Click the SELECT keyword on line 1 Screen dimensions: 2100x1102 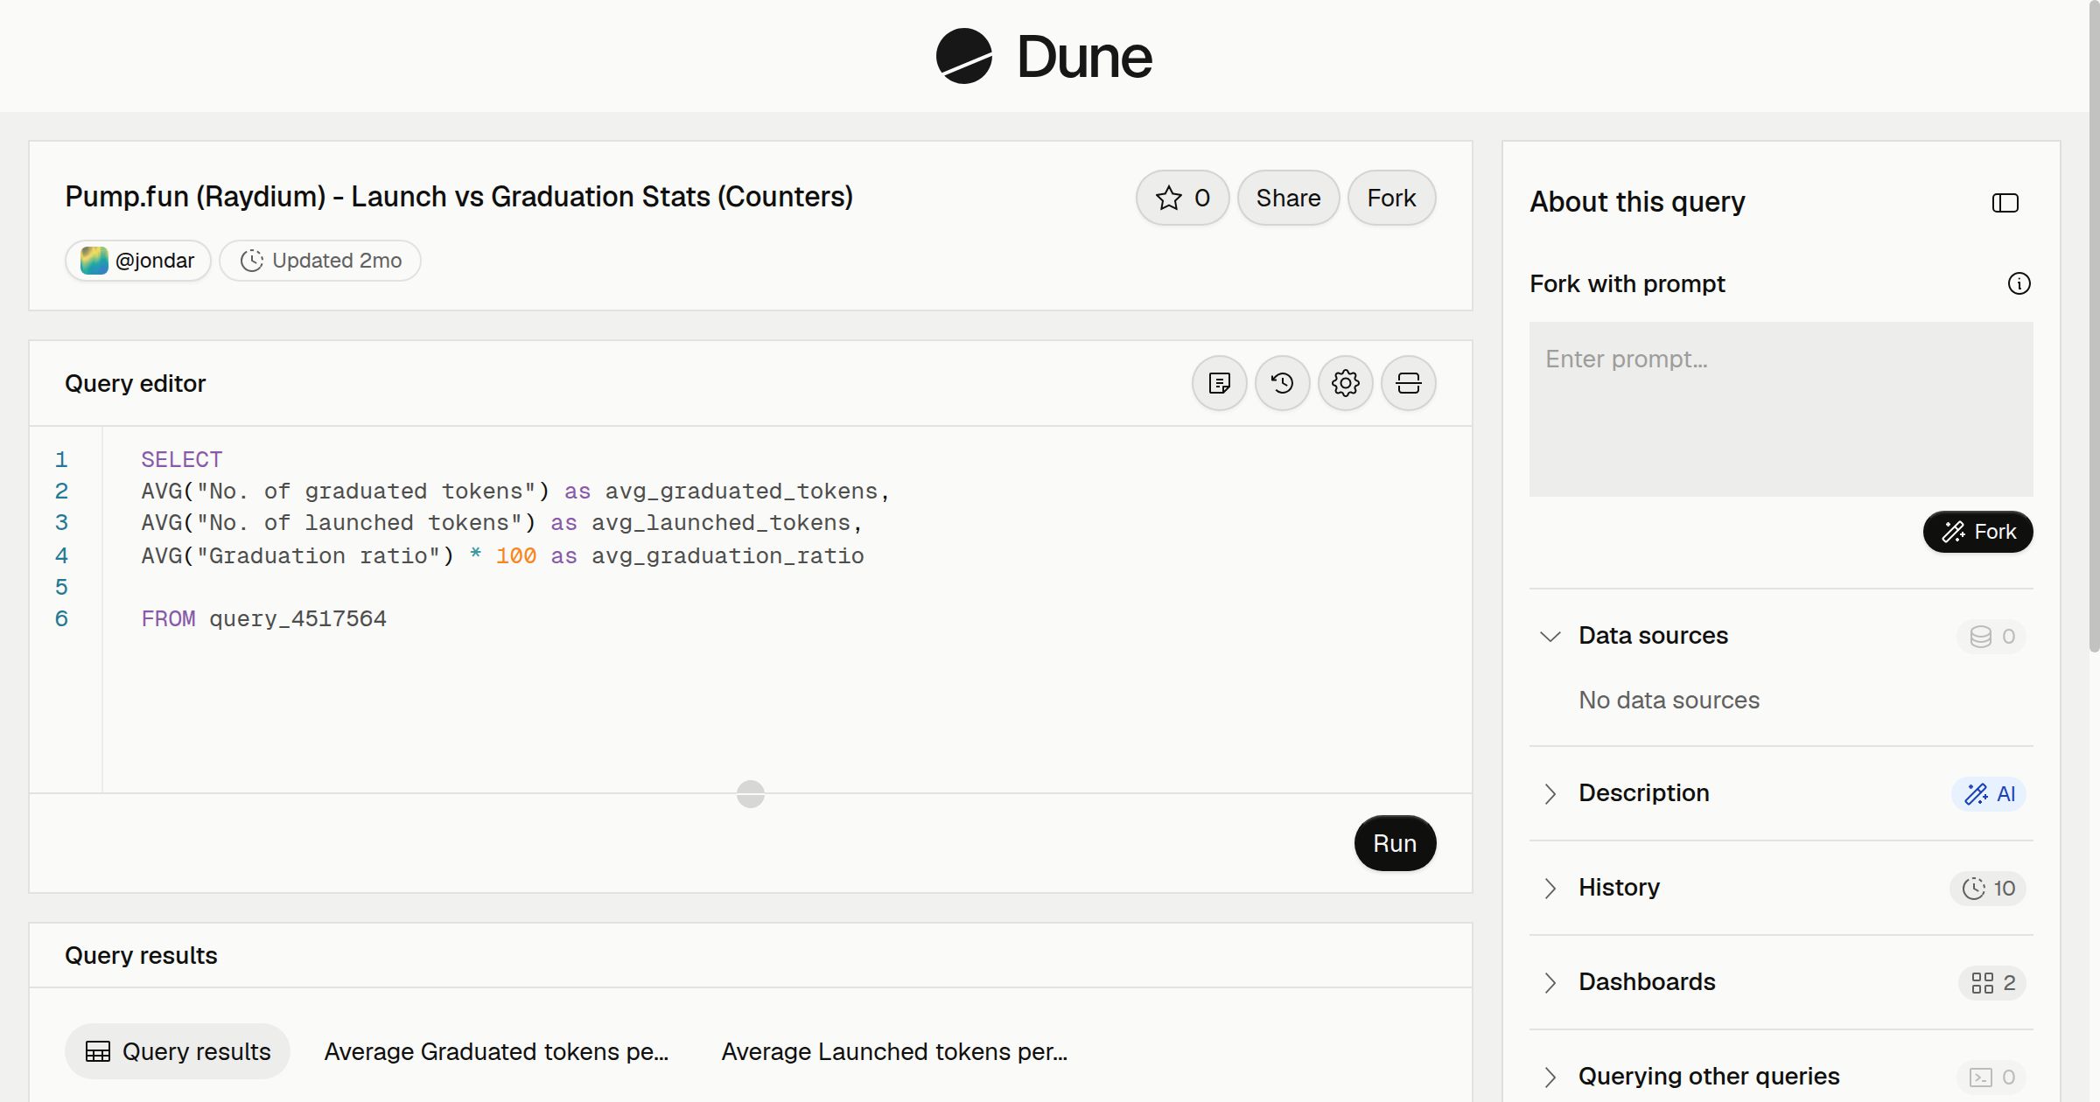pyautogui.click(x=181, y=459)
